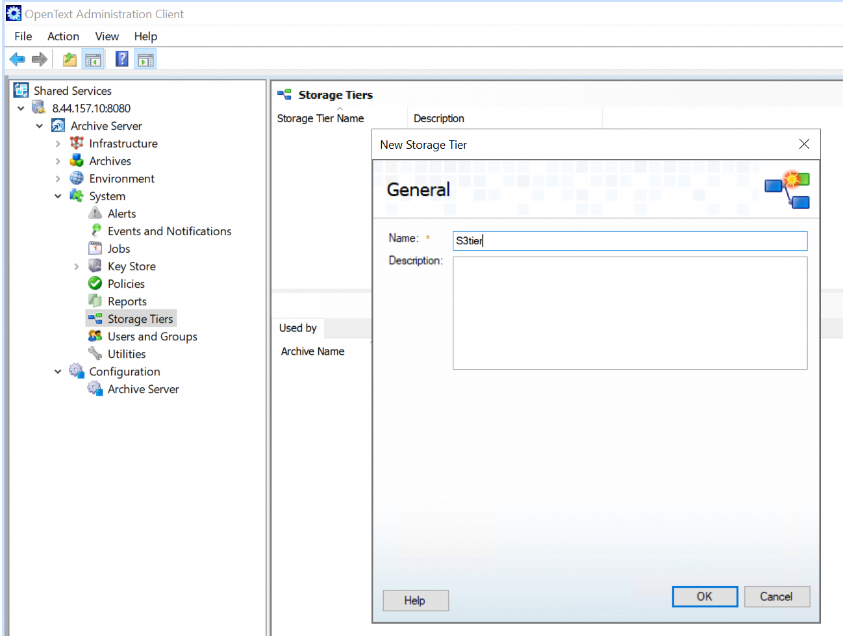Image resolution: width=843 pixels, height=636 pixels.
Task: Select the Policies tree item label
Action: 126,284
